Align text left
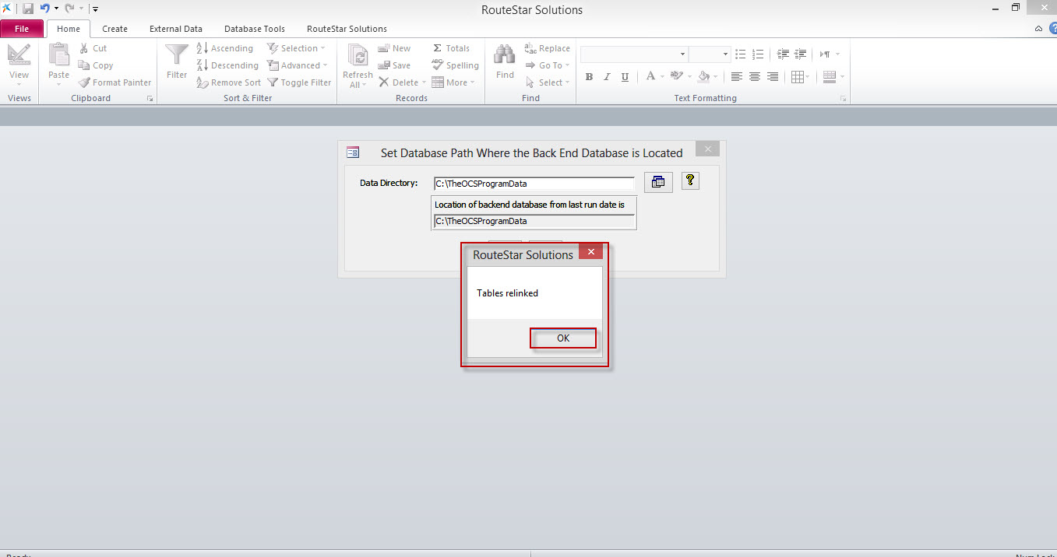The image size is (1057, 557). (x=737, y=77)
